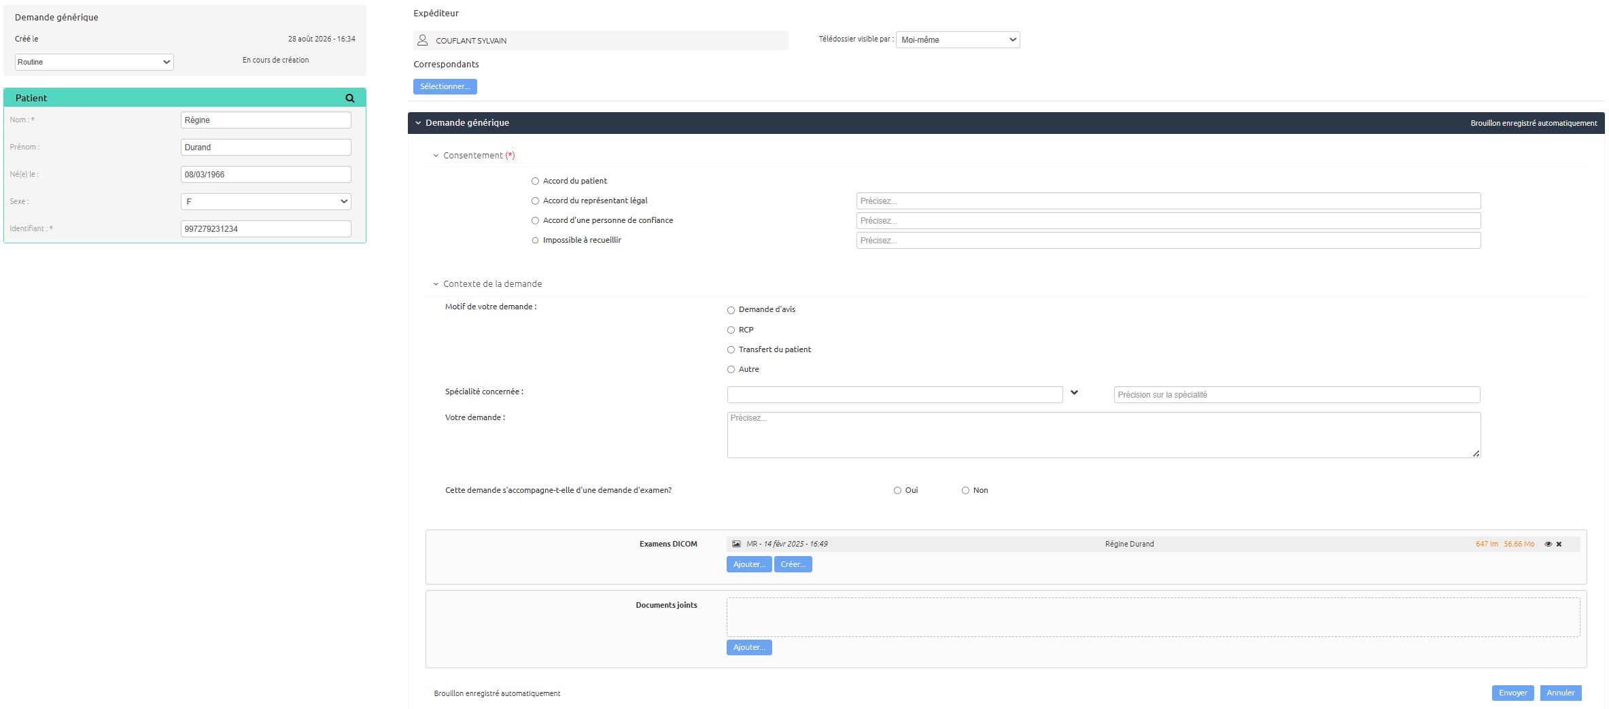Screen dimensions: 1609x709
Task: Choose Demande d'avis as motif
Action: point(731,310)
